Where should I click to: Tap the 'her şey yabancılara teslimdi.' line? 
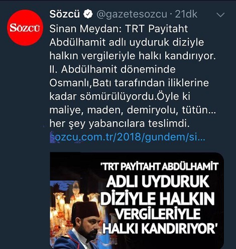(x=120, y=124)
